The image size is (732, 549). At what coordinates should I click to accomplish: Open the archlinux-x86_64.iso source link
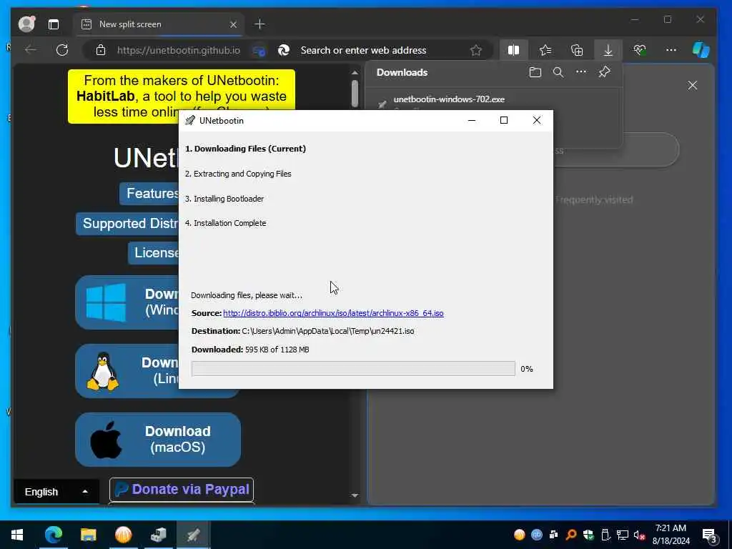coord(333,313)
